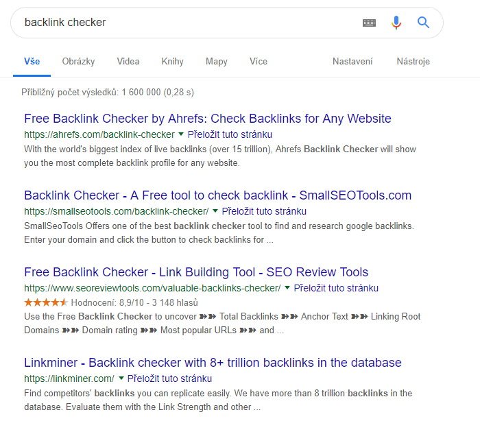
Task: Open the SmallSEOTools.com Backlink Checker result
Action: coord(217,195)
